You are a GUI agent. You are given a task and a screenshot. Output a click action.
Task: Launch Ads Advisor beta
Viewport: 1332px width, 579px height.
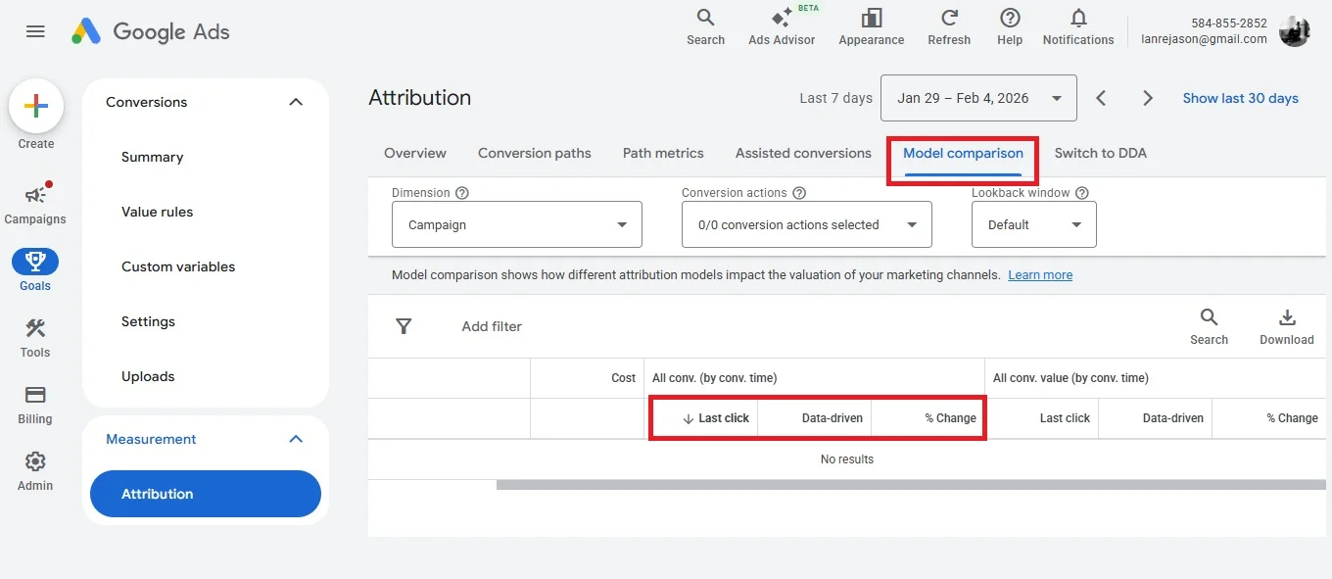[x=782, y=24]
